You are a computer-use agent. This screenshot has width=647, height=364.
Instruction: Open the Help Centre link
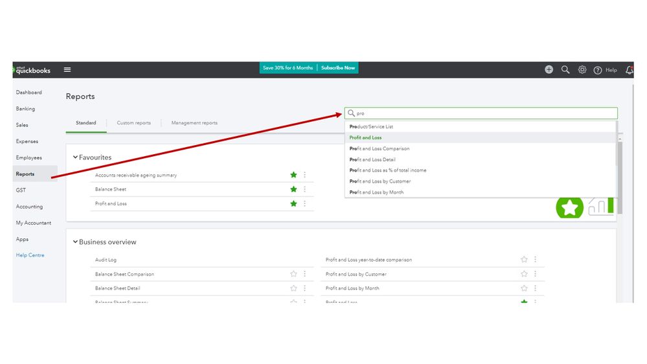pyautogui.click(x=30, y=255)
